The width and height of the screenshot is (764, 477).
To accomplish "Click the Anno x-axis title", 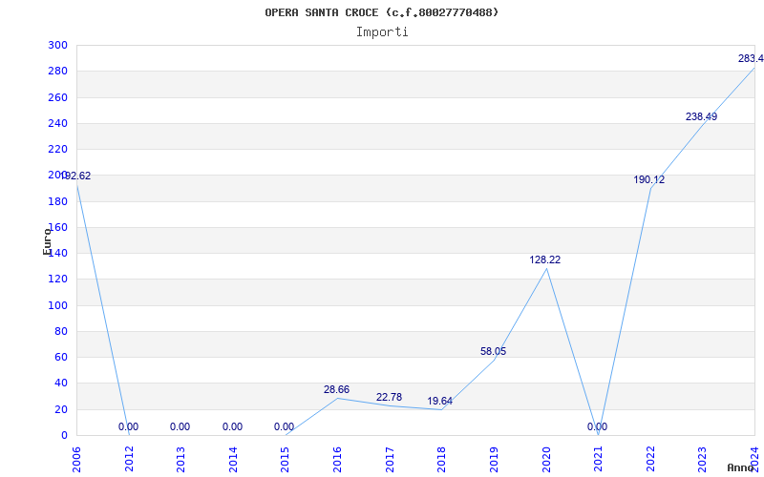I will pyautogui.click(x=741, y=467).
